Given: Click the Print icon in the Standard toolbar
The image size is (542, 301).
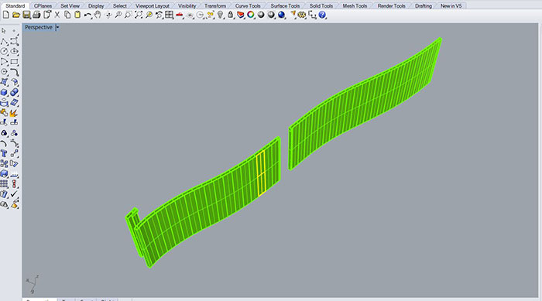Looking at the screenshot, I should click(36, 15).
